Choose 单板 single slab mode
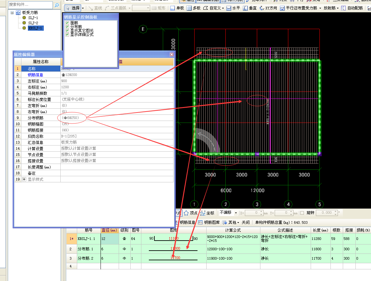 pyautogui.click(x=177, y=8)
